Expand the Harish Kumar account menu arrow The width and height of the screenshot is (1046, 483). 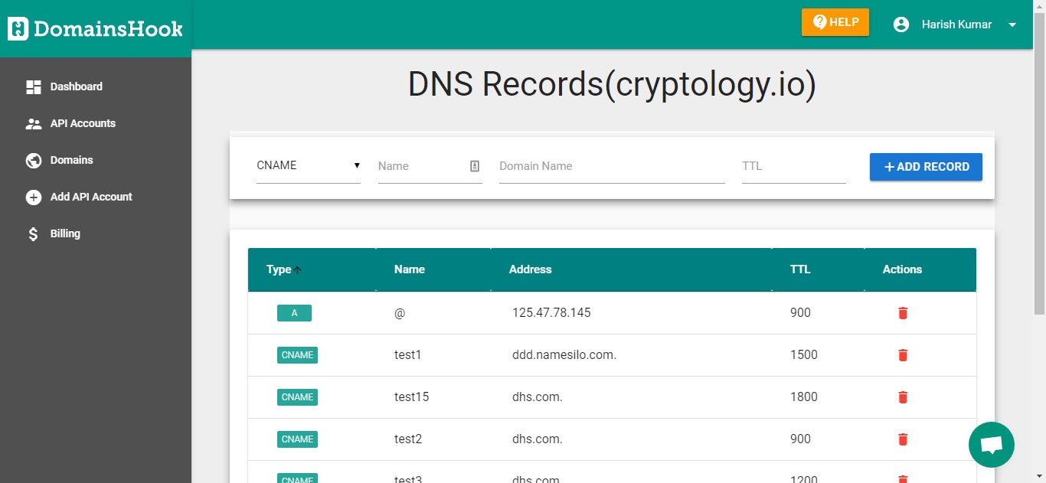[1012, 24]
